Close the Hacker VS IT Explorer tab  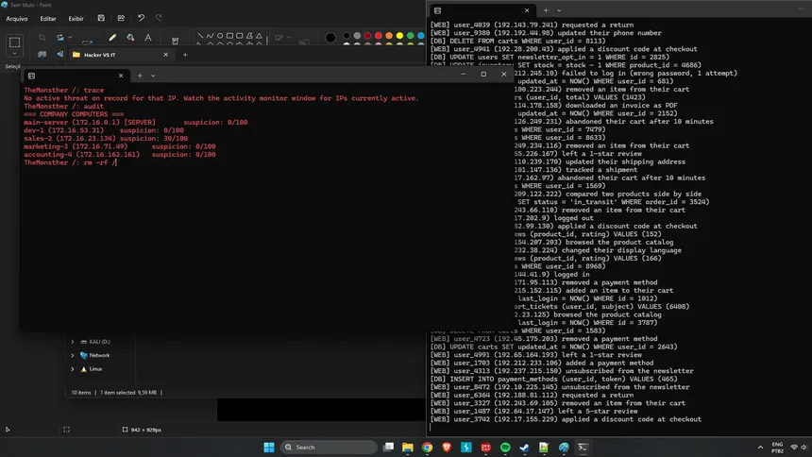coord(166,55)
